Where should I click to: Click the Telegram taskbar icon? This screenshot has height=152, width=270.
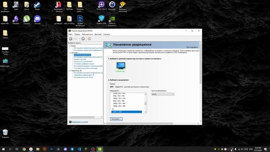click(x=72, y=149)
